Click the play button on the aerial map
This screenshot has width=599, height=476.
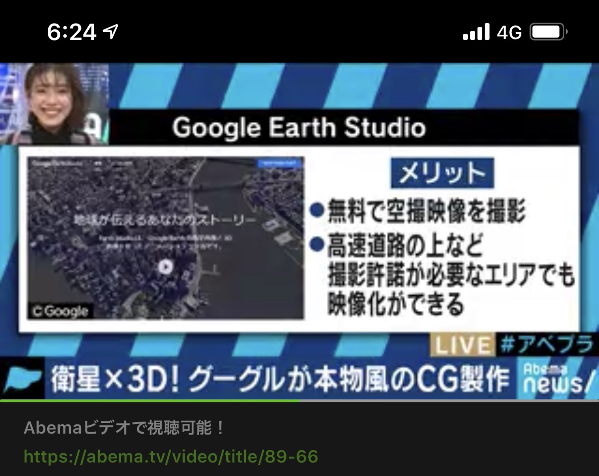[x=165, y=266]
